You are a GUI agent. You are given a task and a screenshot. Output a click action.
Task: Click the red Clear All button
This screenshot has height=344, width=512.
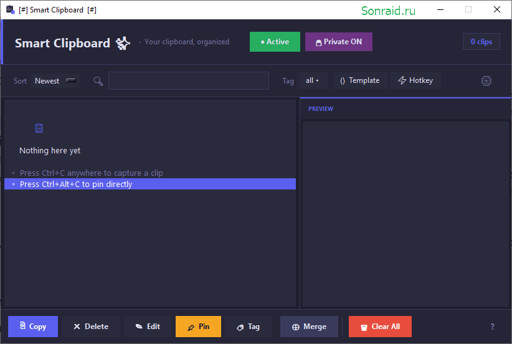(x=380, y=327)
